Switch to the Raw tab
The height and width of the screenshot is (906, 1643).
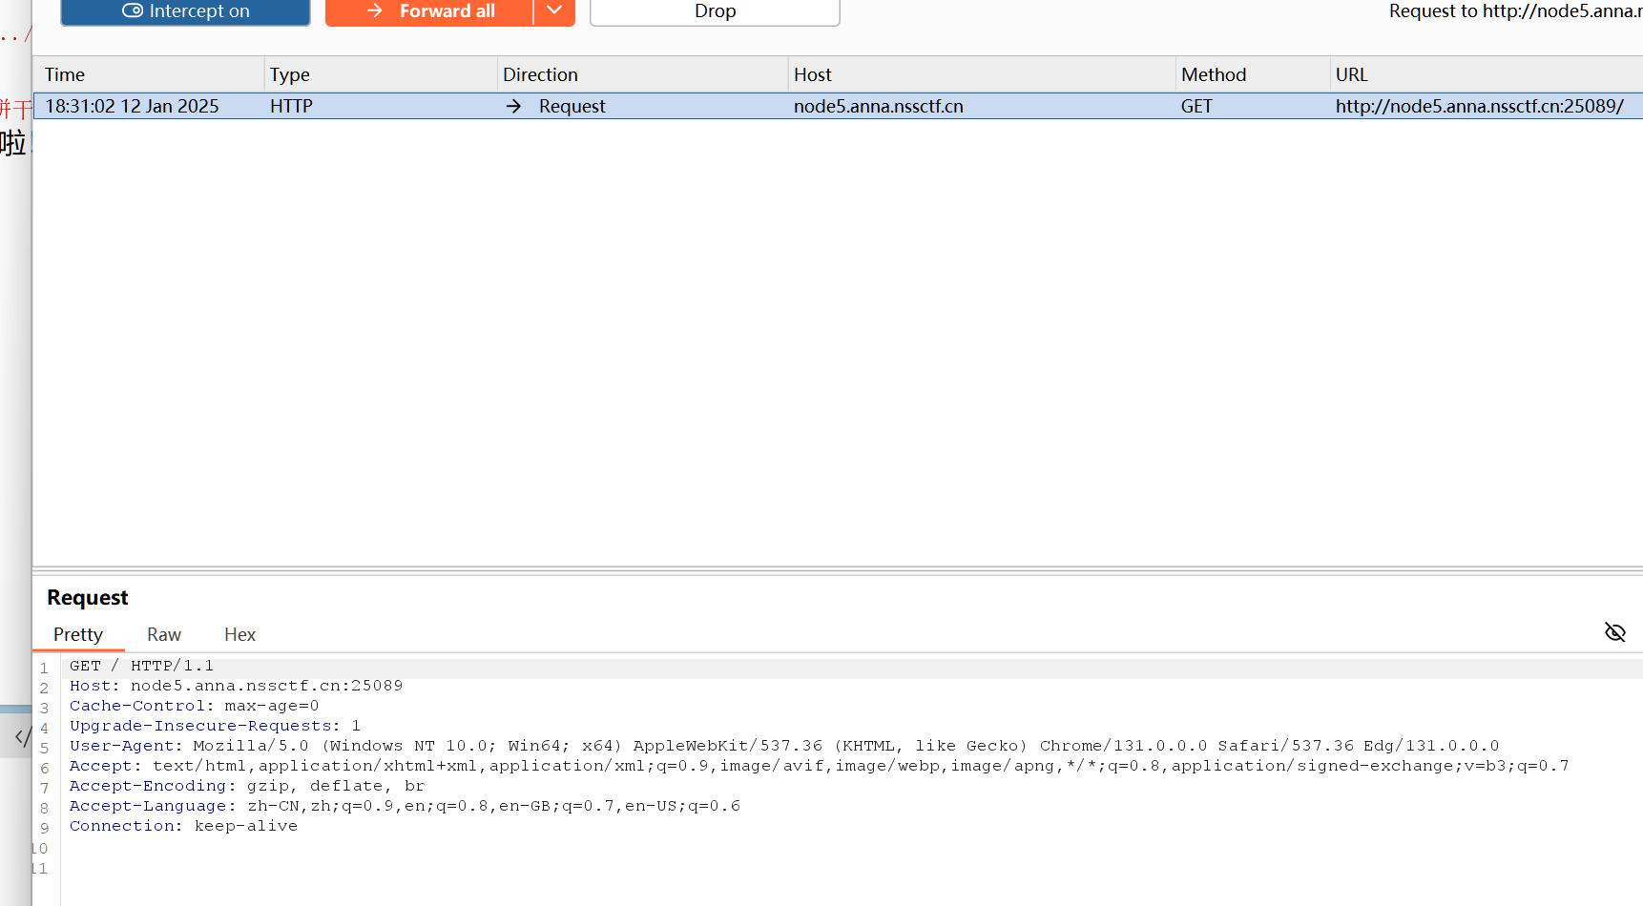pyautogui.click(x=164, y=634)
